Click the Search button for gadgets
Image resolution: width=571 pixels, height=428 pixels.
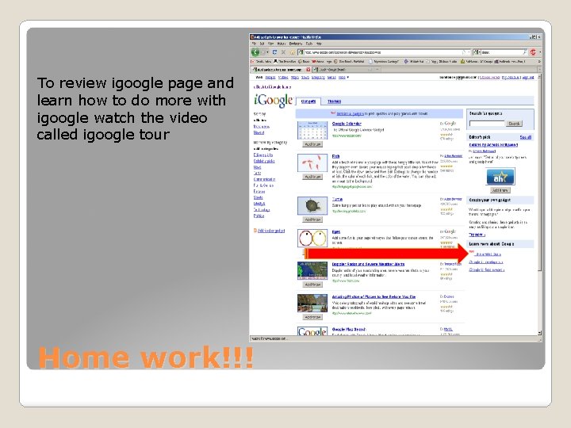(x=514, y=124)
